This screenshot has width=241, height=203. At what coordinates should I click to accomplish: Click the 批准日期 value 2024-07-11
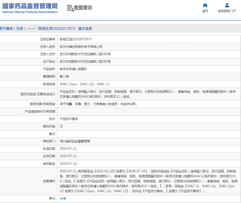coord(68,149)
